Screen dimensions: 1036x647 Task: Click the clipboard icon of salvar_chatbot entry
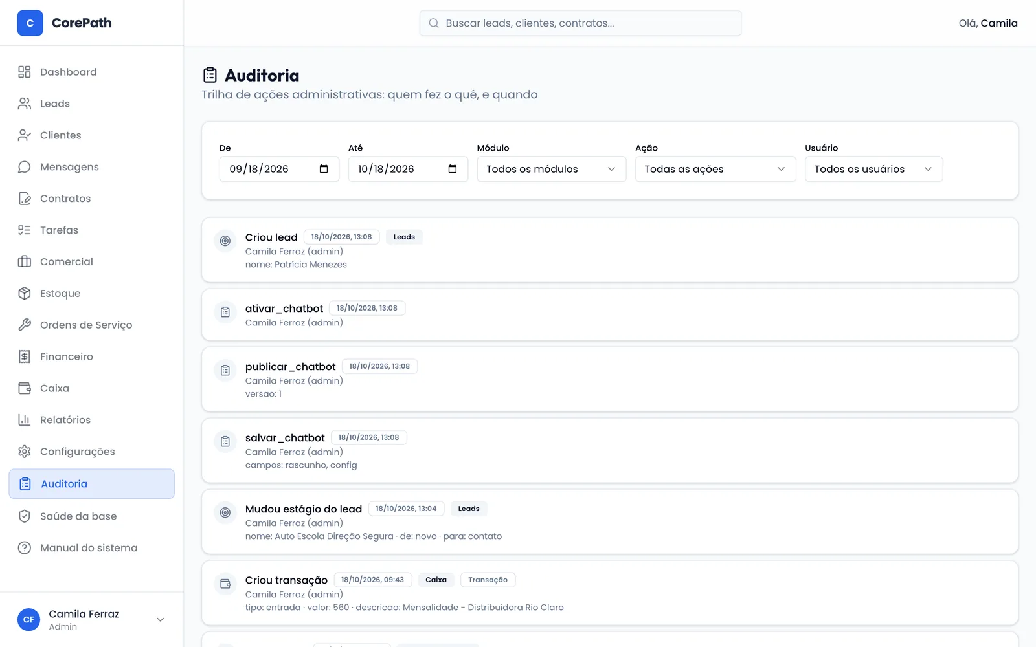pos(225,441)
